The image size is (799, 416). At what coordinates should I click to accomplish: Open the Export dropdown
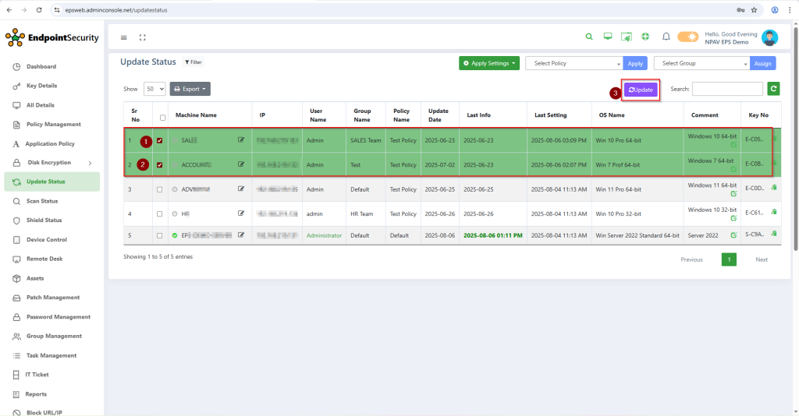[190, 89]
